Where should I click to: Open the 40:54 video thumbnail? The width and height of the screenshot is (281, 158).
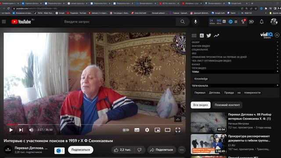click(209, 122)
